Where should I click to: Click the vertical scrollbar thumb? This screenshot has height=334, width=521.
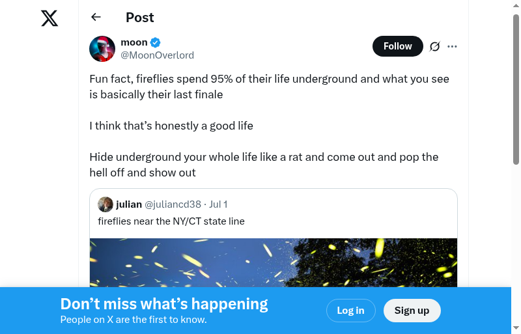[516, 88]
